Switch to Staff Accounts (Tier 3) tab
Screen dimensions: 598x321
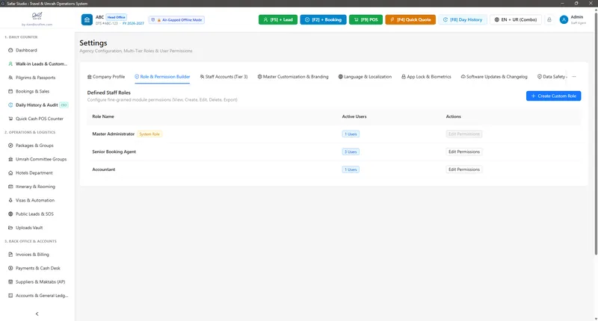[x=224, y=77]
